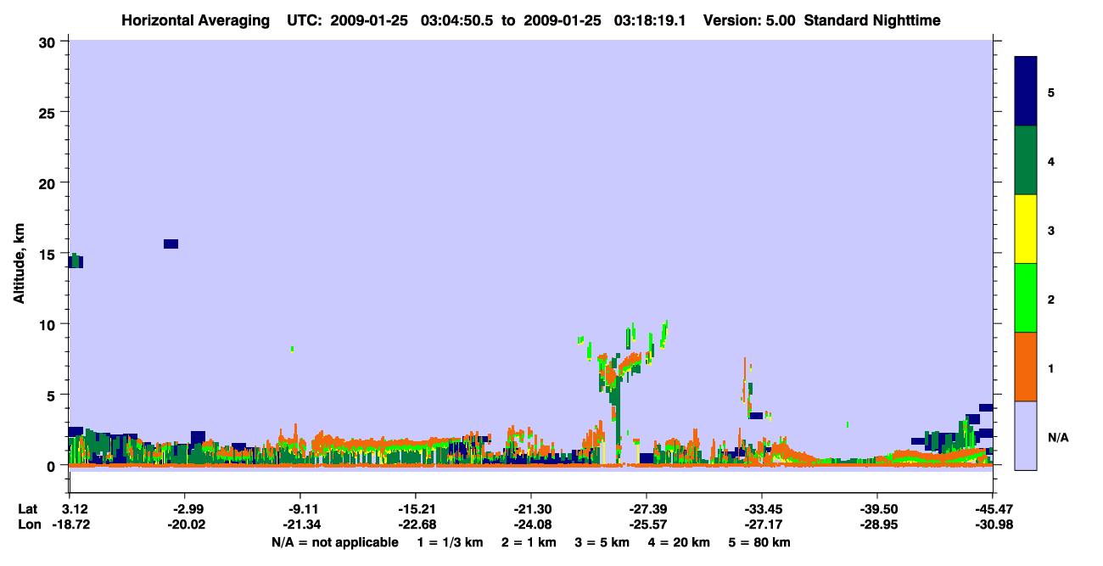This screenshot has width=1103, height=566.
Task: Click the legend text '5 = 80 km'
Action: click(x=759, y=542)
